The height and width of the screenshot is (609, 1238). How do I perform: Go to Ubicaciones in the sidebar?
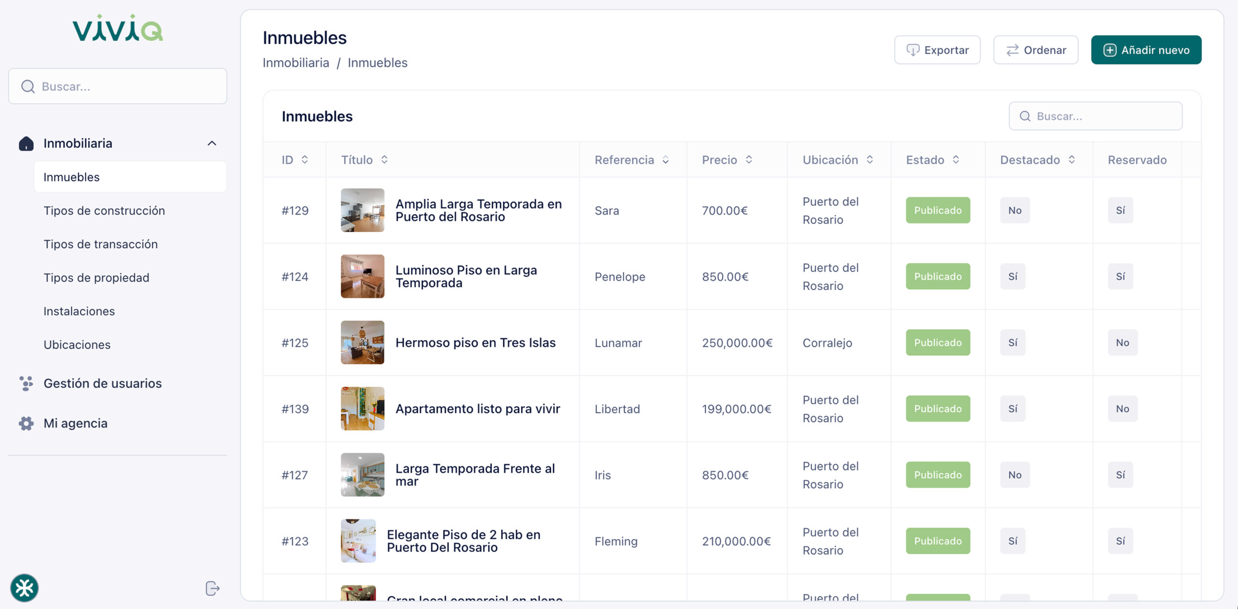tap(77, 344)
